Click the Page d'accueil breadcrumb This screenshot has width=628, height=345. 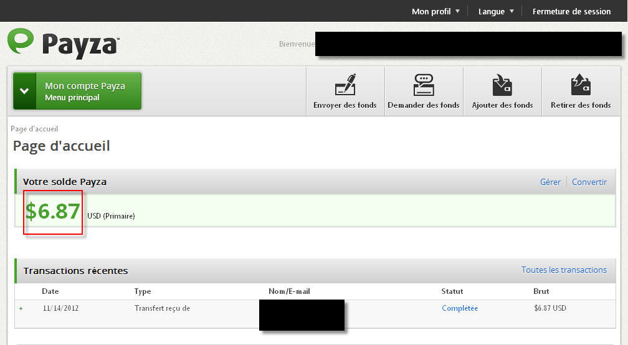[34, 129]
